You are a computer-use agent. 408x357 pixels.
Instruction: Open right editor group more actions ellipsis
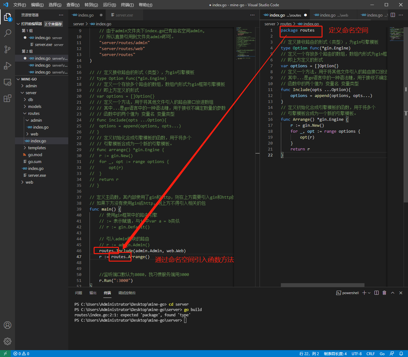click(x=401, y=15)
